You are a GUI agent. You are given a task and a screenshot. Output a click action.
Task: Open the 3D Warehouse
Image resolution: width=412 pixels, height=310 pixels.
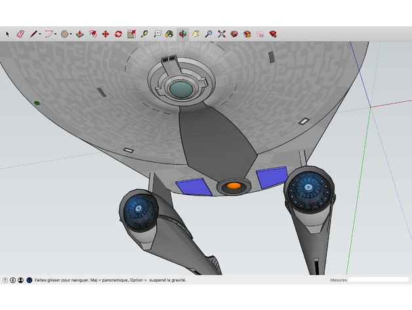click(x=234, y=34)
